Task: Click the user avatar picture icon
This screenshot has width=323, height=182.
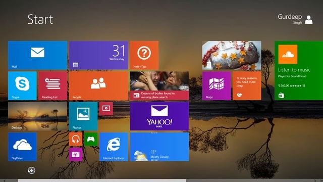Action: click(308, 20)
